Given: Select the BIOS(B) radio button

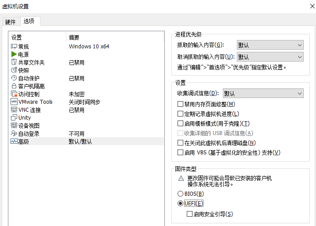Looking at the screenshot, I should click(180, 194).
